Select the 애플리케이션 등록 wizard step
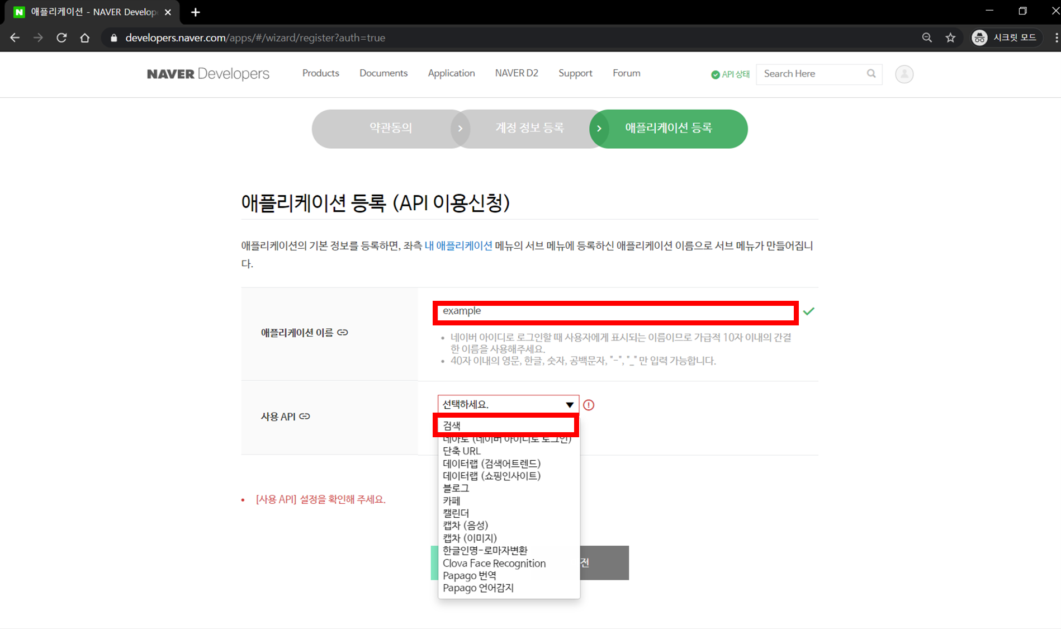Screen dimensions: 1061x629 668,128
